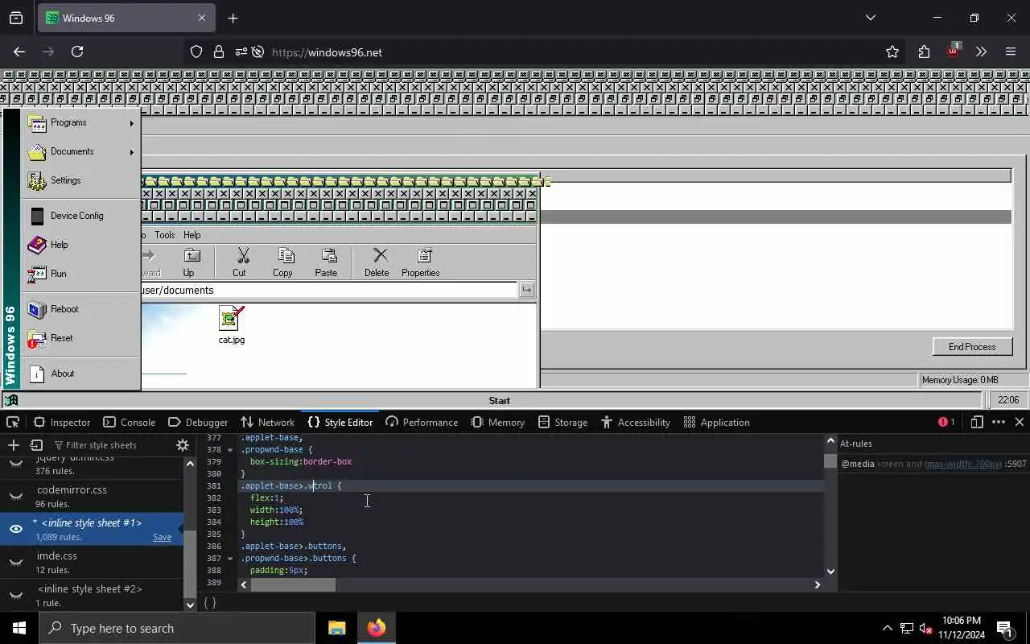Toggle visibility of inline style sheet #2

tap(16, 595)
